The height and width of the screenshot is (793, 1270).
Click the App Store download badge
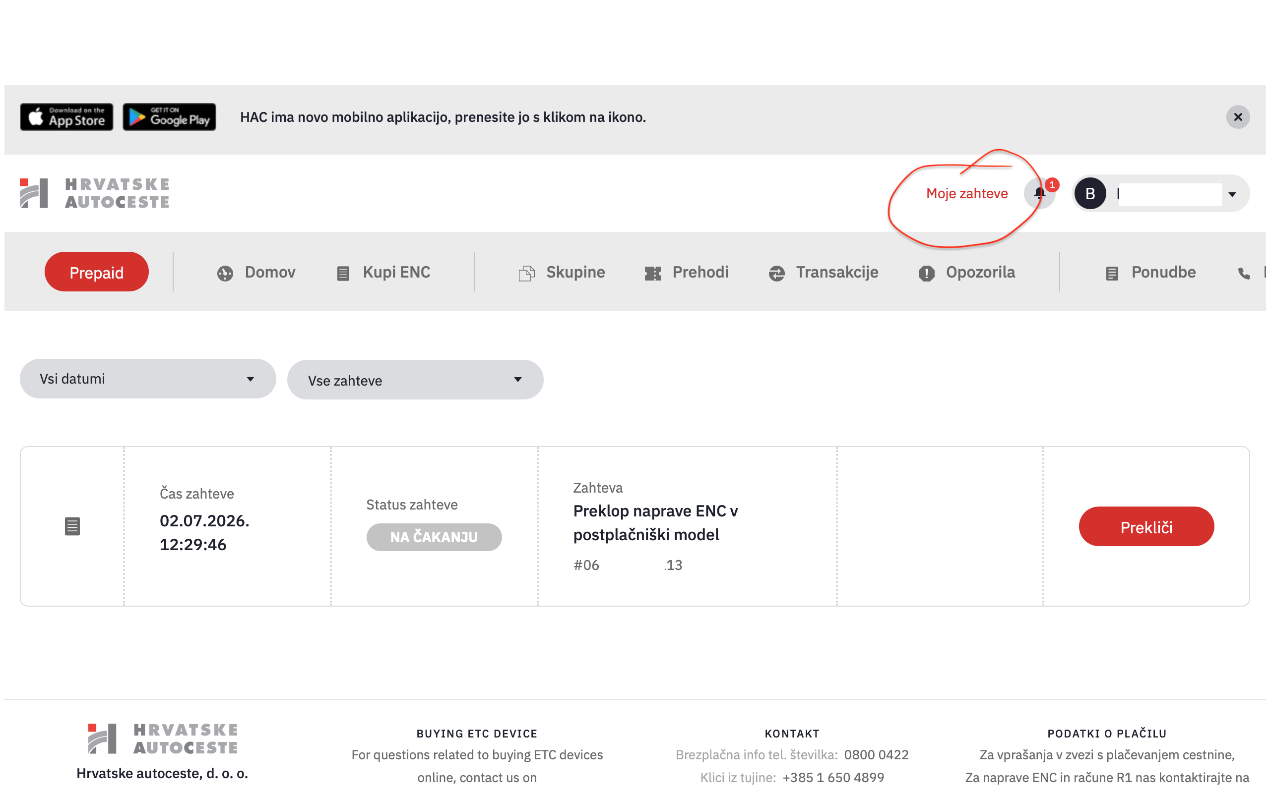[66, 117]
